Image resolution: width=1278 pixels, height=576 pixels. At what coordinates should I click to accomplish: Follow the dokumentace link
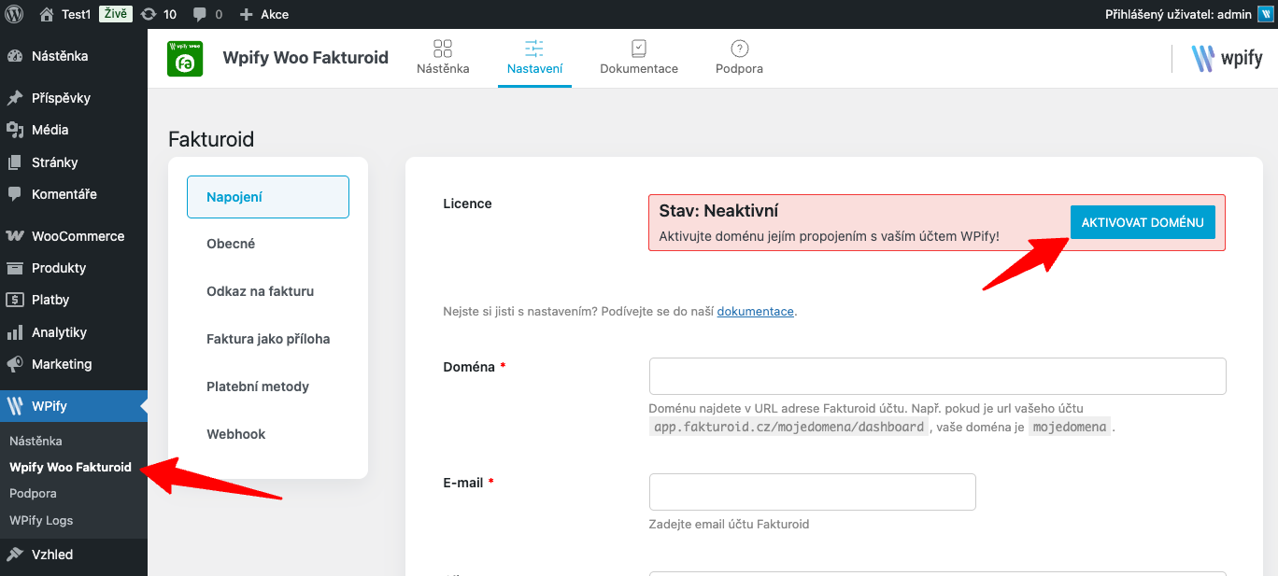coord(755,311)
